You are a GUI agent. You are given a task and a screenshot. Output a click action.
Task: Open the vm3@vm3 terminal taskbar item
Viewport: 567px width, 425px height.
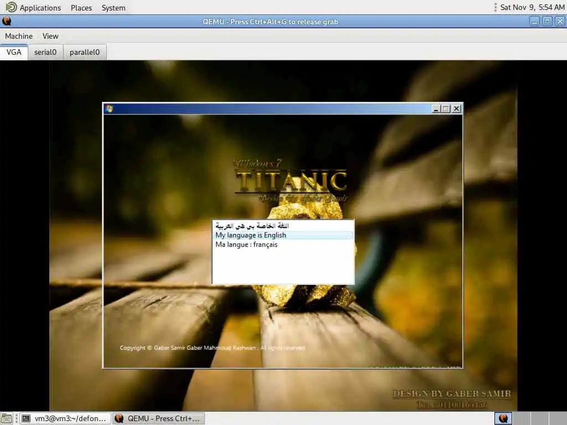click(x=65, y=418)
